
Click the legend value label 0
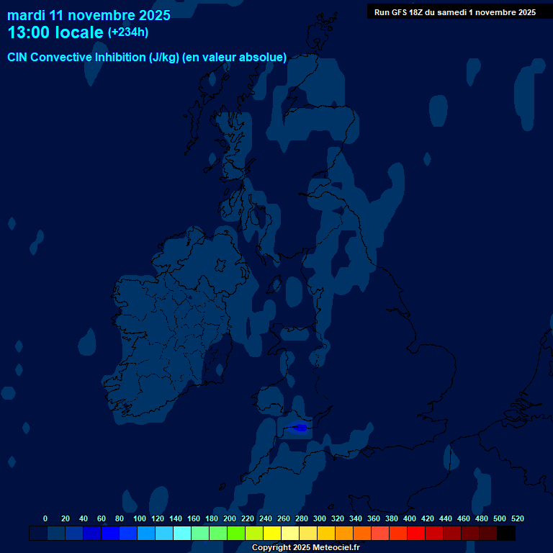pyautogui.click(x=45, y=518)
